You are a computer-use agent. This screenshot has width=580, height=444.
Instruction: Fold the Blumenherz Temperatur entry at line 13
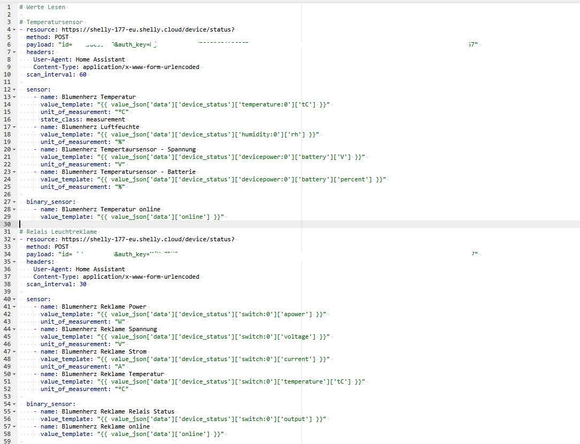click(x=14, y=97)
